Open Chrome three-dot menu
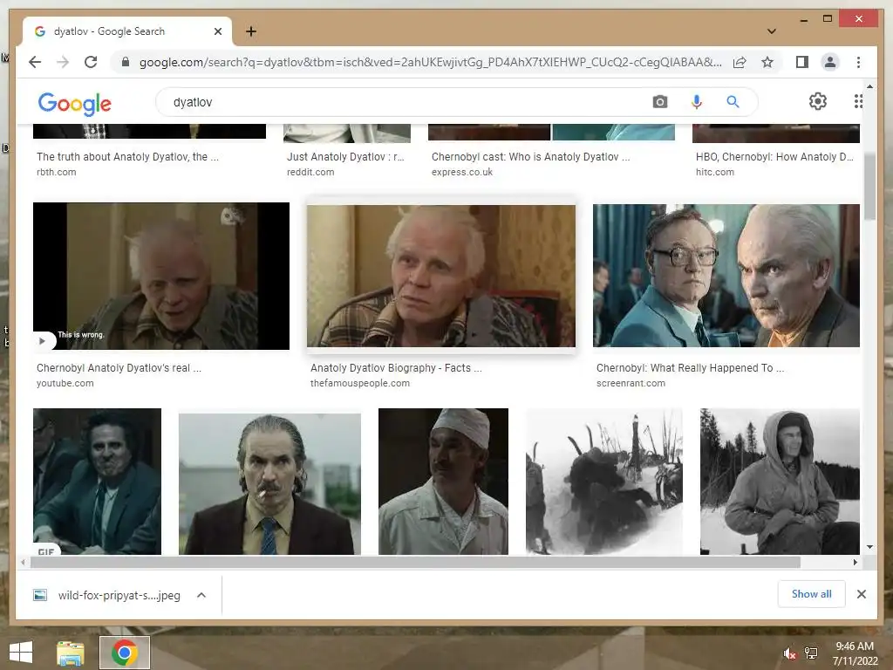The height and width of the screenshot is (670, 893). 858,62
